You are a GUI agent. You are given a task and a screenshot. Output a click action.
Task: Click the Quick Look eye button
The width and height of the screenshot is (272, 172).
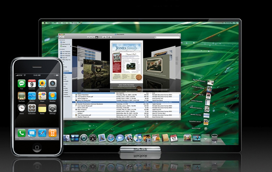click(x=104, y=37)
